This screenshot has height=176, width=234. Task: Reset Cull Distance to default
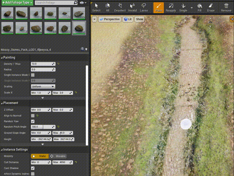76,162
